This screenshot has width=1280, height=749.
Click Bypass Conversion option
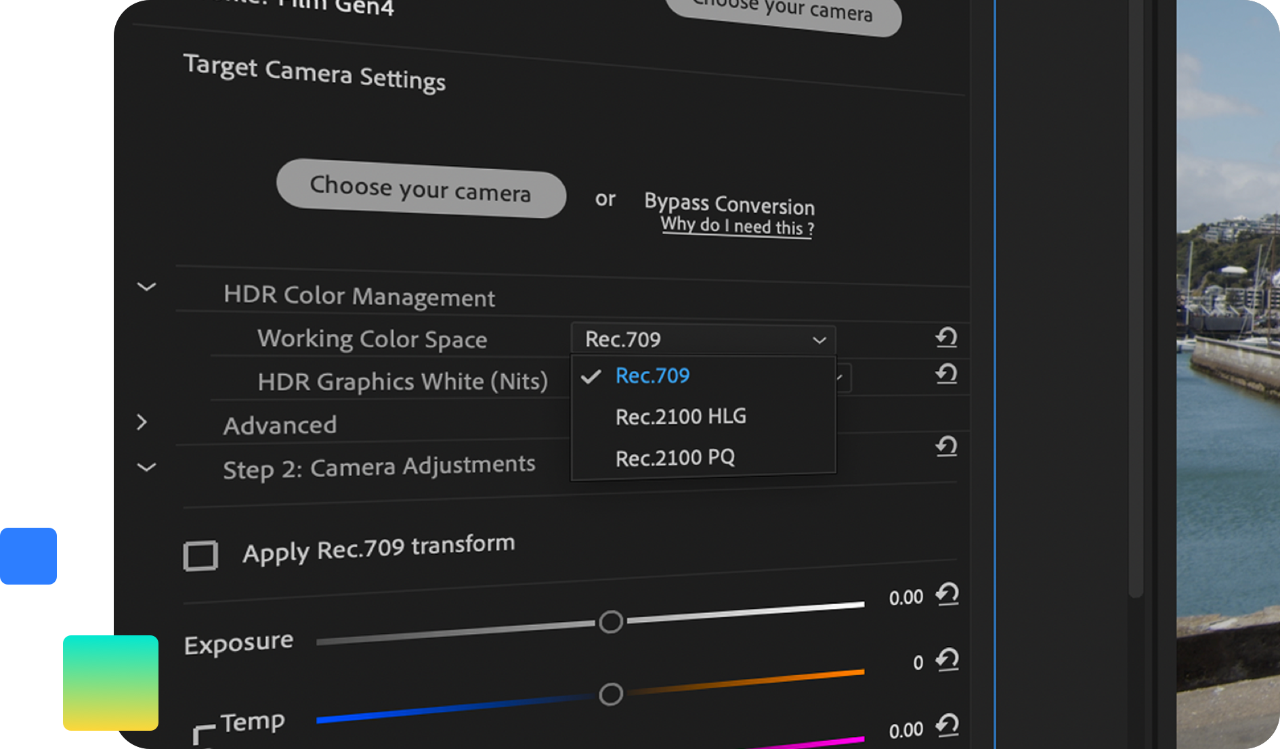(729, 203)
